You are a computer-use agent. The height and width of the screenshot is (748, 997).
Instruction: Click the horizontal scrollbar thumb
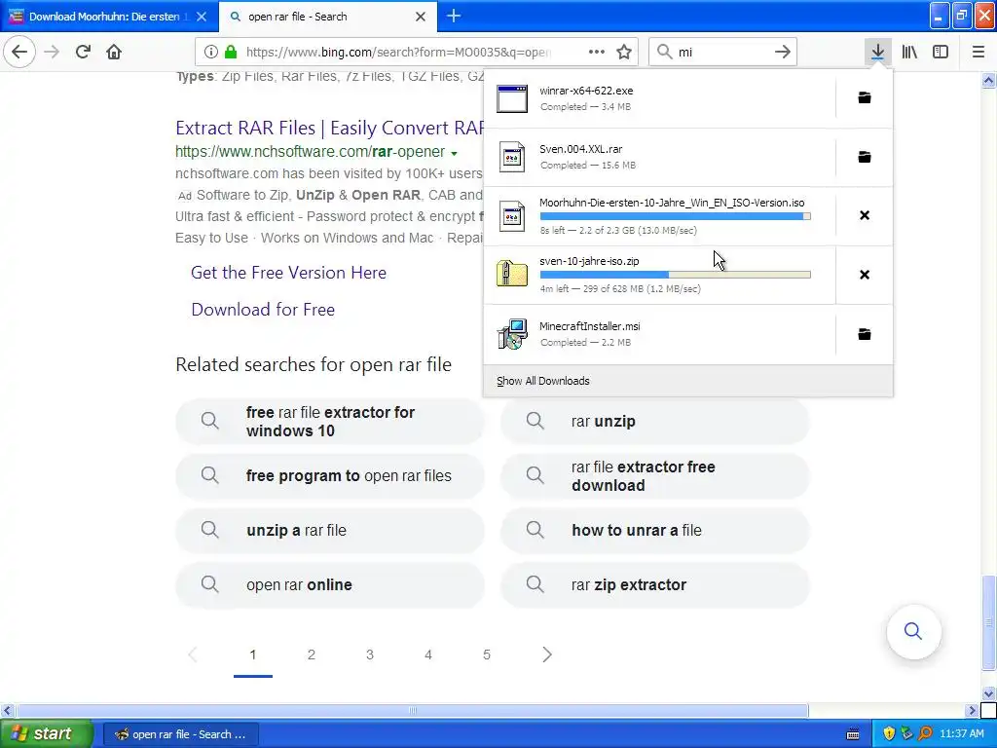[x=412, y=710]
